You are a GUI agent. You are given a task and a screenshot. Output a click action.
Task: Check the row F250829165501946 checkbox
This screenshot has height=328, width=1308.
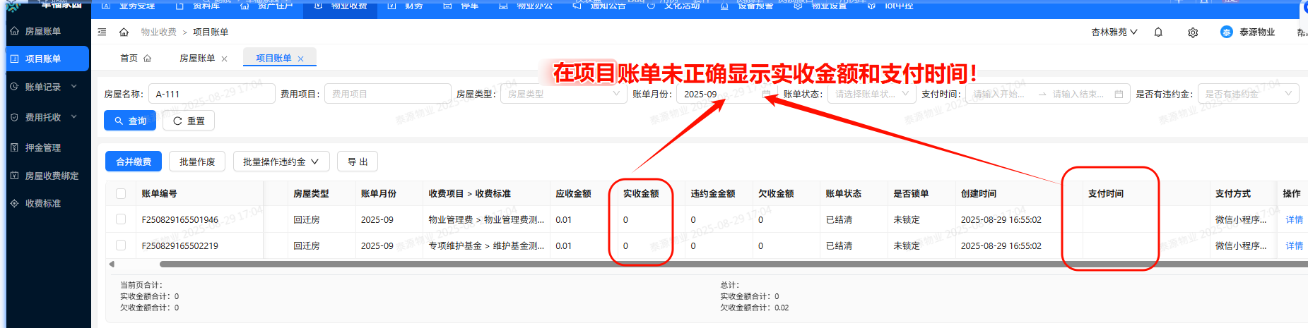(x=121, y=219)
